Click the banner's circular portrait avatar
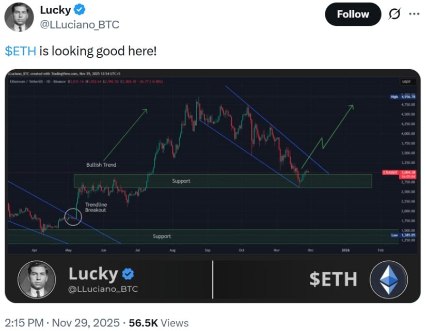426x331 pixels. coord(37,278)
